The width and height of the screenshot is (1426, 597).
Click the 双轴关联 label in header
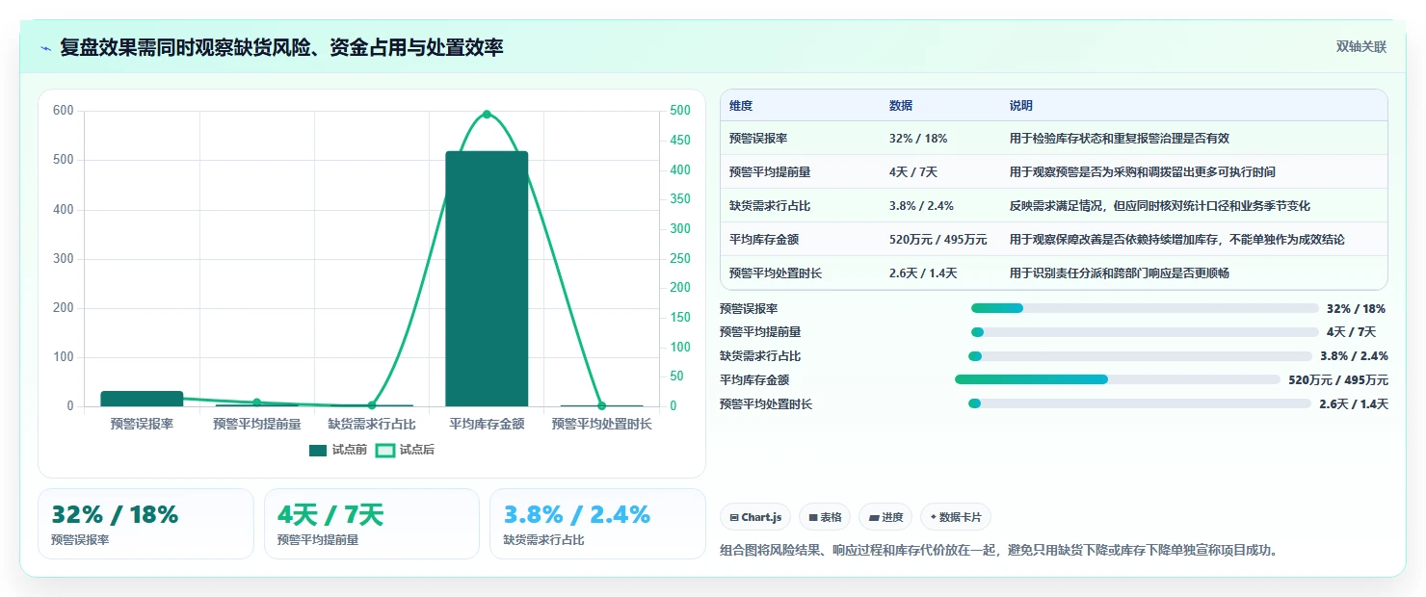1360,47
